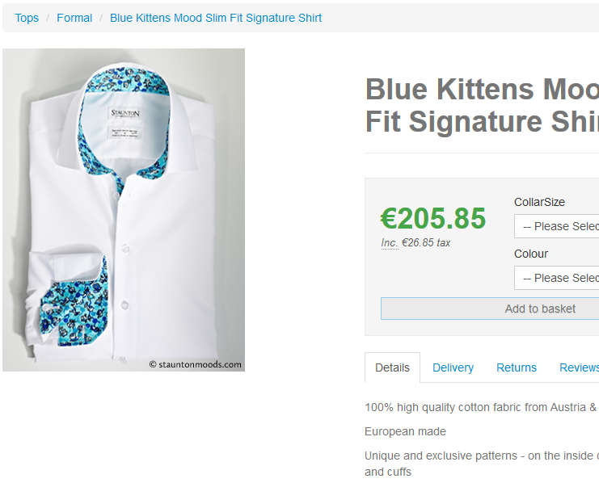Click the European made description line

[x=405, y=431]
